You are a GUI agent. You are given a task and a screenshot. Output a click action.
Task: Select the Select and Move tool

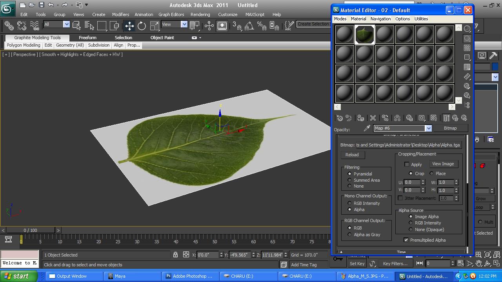(129, 26)
